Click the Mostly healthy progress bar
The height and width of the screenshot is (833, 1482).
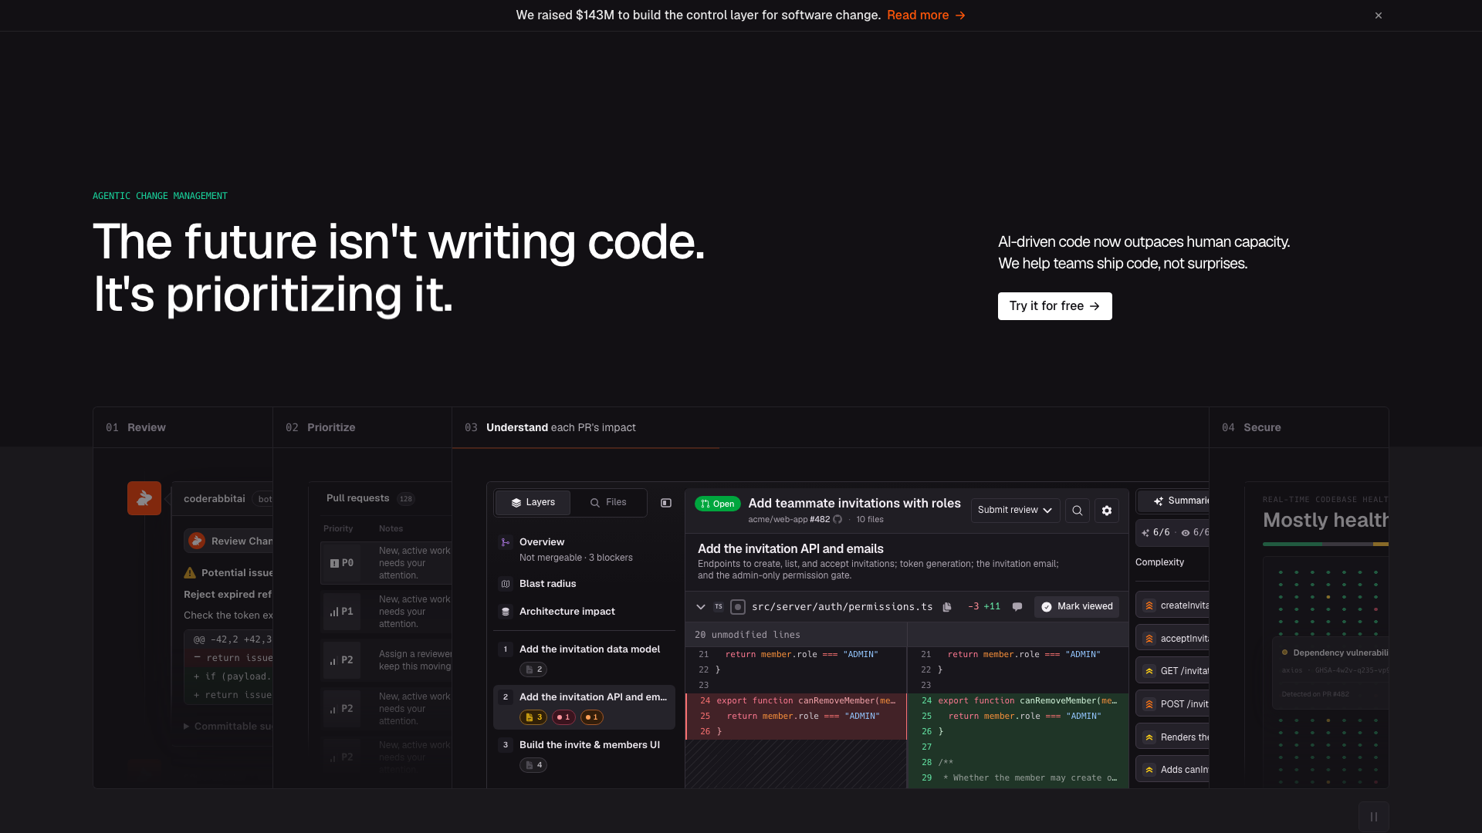click(1325, 545)
